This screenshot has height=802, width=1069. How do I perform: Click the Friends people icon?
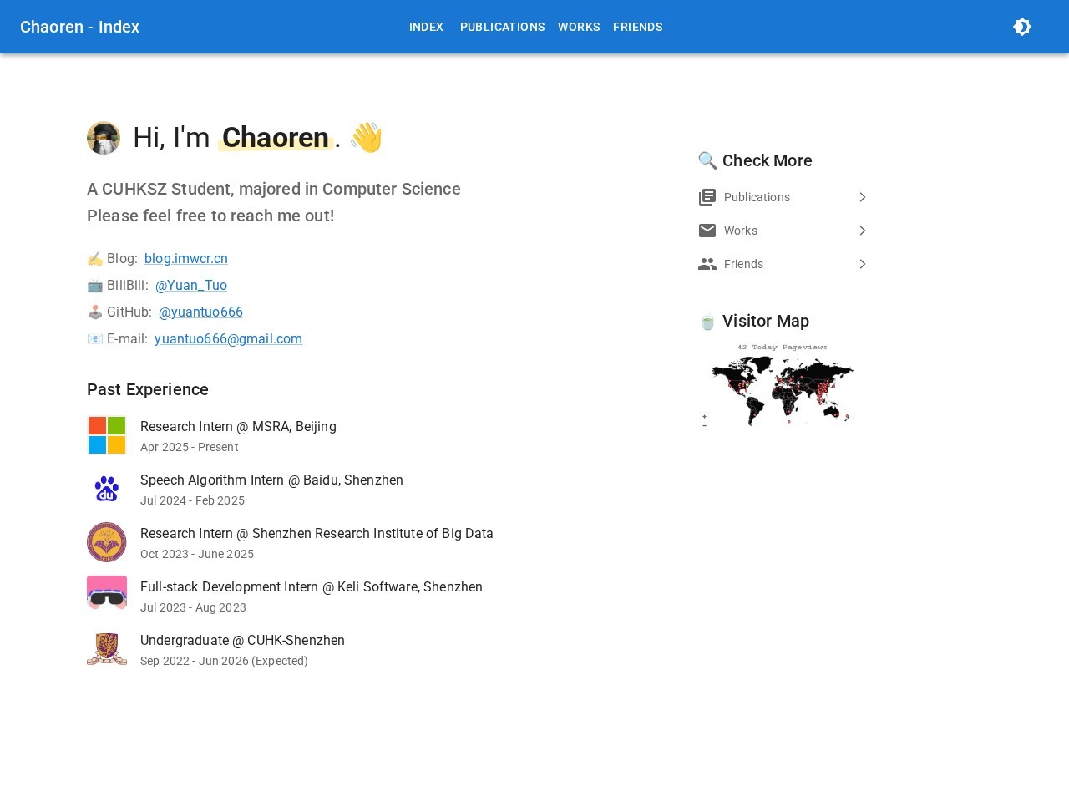point(707,264)
